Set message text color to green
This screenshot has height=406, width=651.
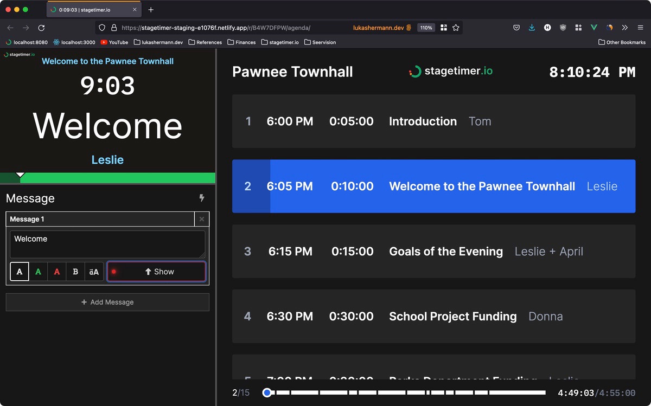coord(38,272)
